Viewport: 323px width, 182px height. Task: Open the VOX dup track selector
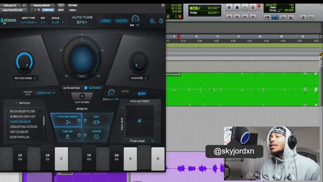point(11,6)
